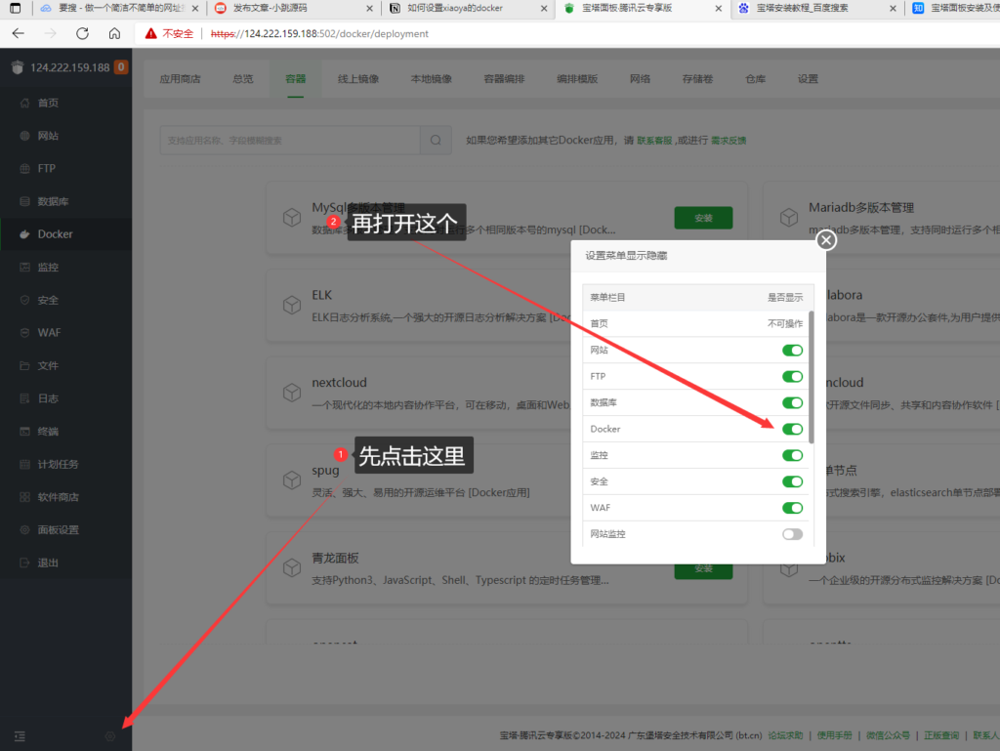Toggle the Docker menu display switch

coord(792,429)
